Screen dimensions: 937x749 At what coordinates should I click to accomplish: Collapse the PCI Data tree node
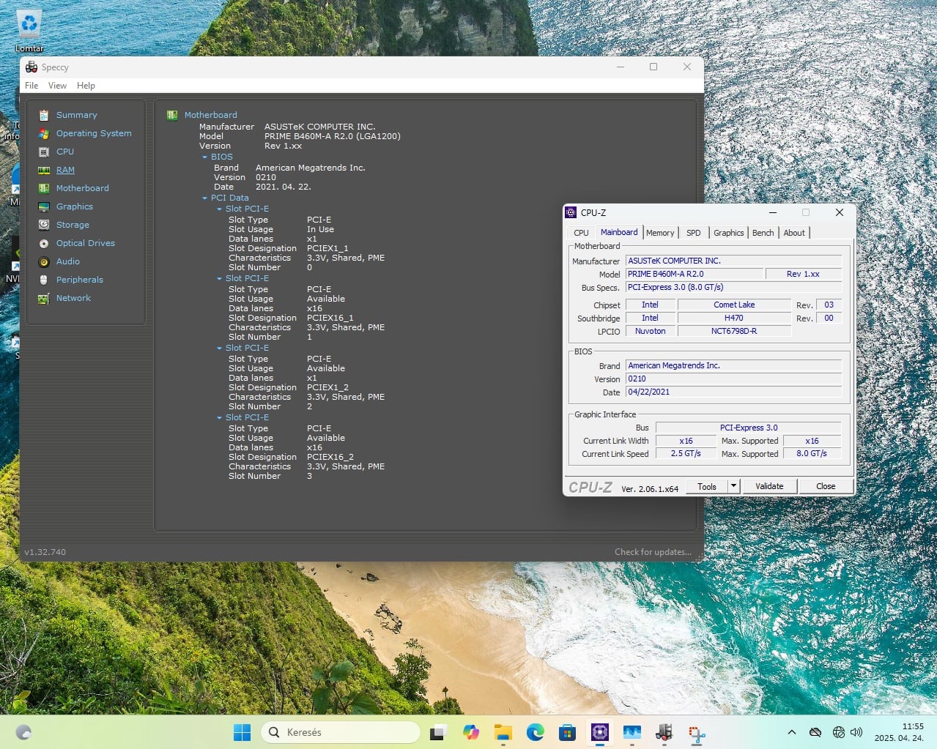[x=204, y=198]
